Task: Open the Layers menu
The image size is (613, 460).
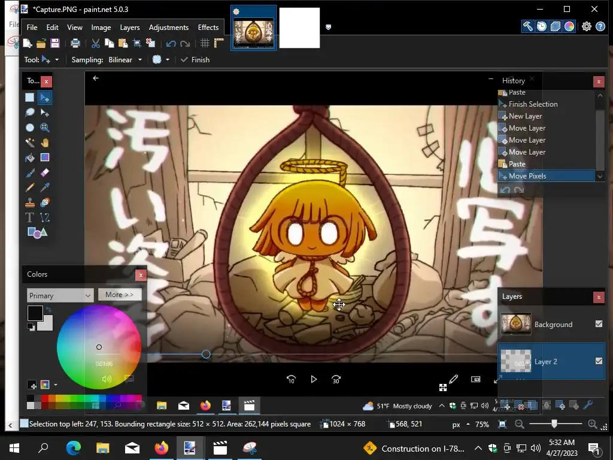Action: coord(130,28)
